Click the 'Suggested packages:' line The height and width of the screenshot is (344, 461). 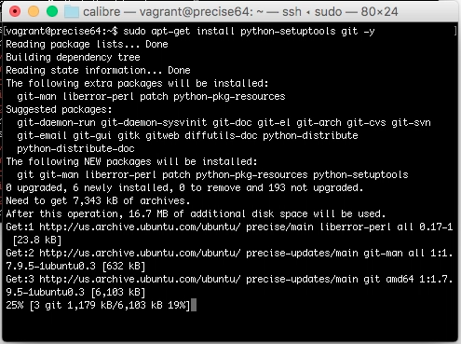point(59,109)
